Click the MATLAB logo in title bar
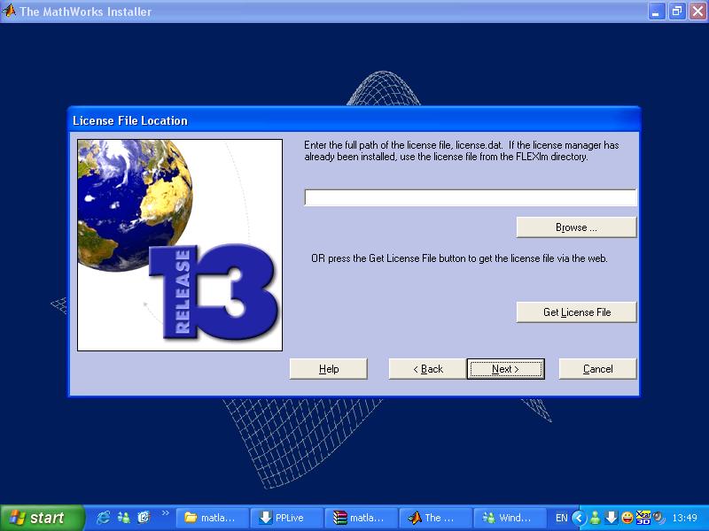 tap(9, 11)
